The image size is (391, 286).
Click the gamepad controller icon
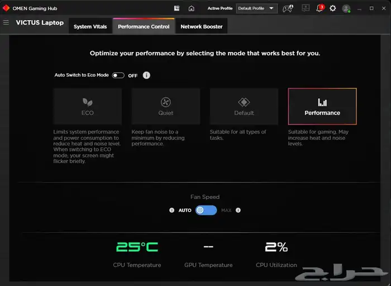pyautogui.click(x=287, y=8)
